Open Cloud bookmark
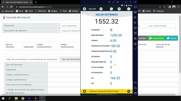Viewport: 181px width, 101px height. point(29,11)
